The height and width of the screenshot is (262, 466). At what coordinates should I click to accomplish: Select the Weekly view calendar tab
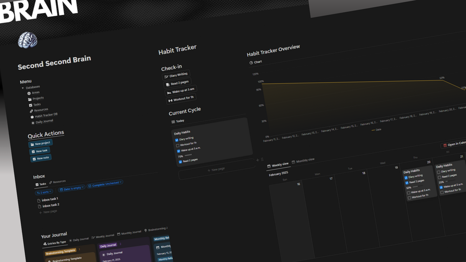click(x=278, y=165)
